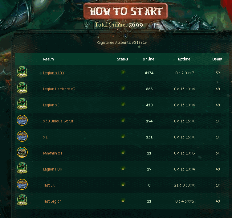Image resolution: width=232 pixels, height=218 pixels.
Task: Visit the Legion x5 realm page
Action: click(x=51, y=105)
